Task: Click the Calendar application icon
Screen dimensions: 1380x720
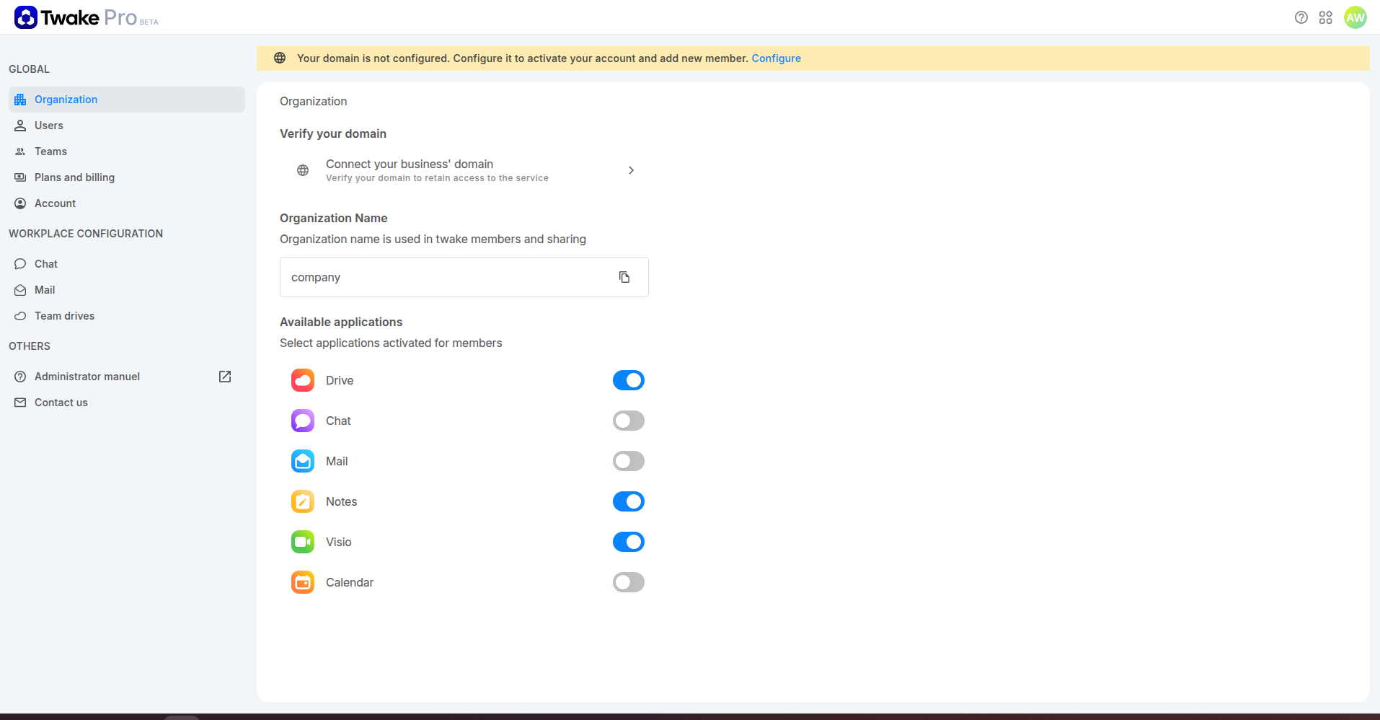Action: pos(303,582)
